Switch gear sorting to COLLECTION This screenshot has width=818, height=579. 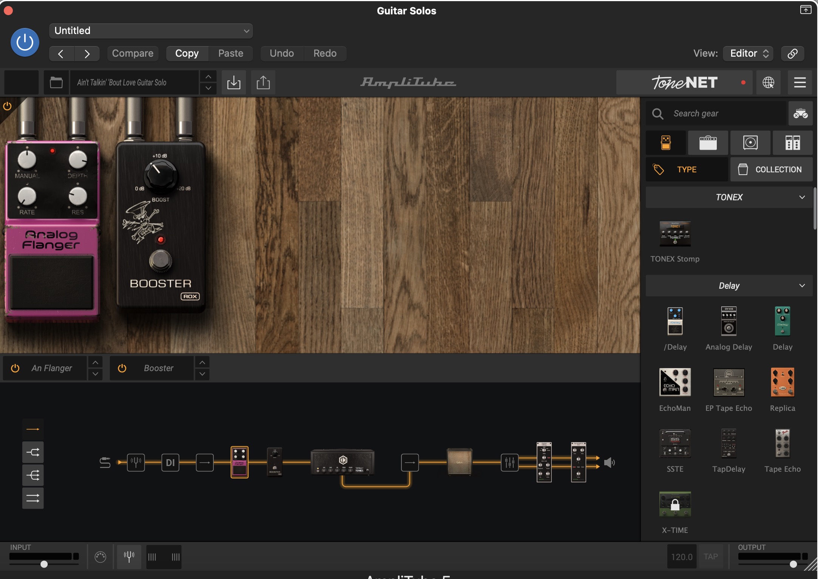point(772,169)
